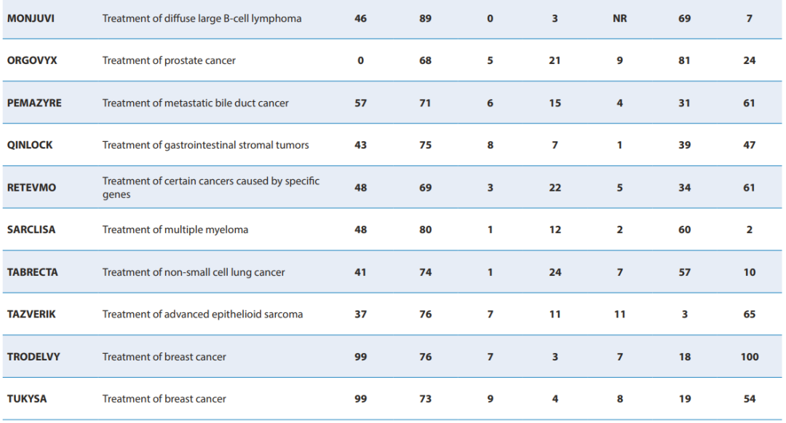Select the 100 value in TRODELVY row
Image resolution: width=786 pixels, height=423 pixels.
[x=749, y=357]
